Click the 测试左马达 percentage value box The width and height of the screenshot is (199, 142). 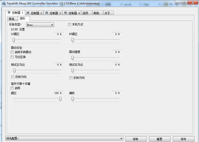58,65
